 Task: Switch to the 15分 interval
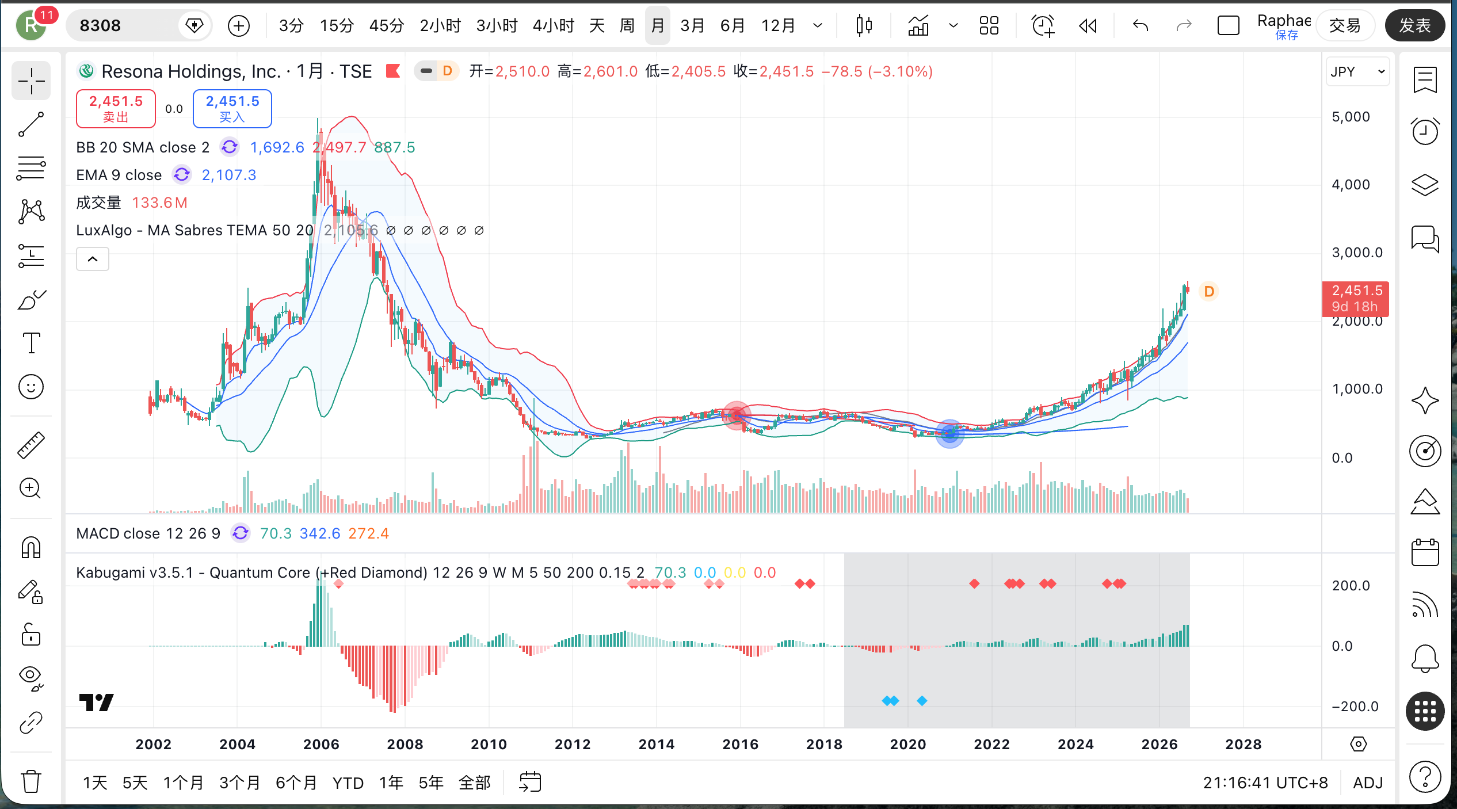point(337,26)
